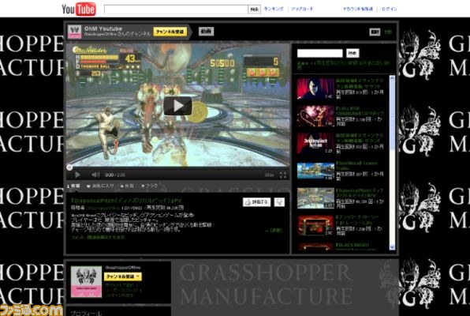Open the green Diabolical Pitch PV video title
The image size is (470, 316).
point(126,201)
